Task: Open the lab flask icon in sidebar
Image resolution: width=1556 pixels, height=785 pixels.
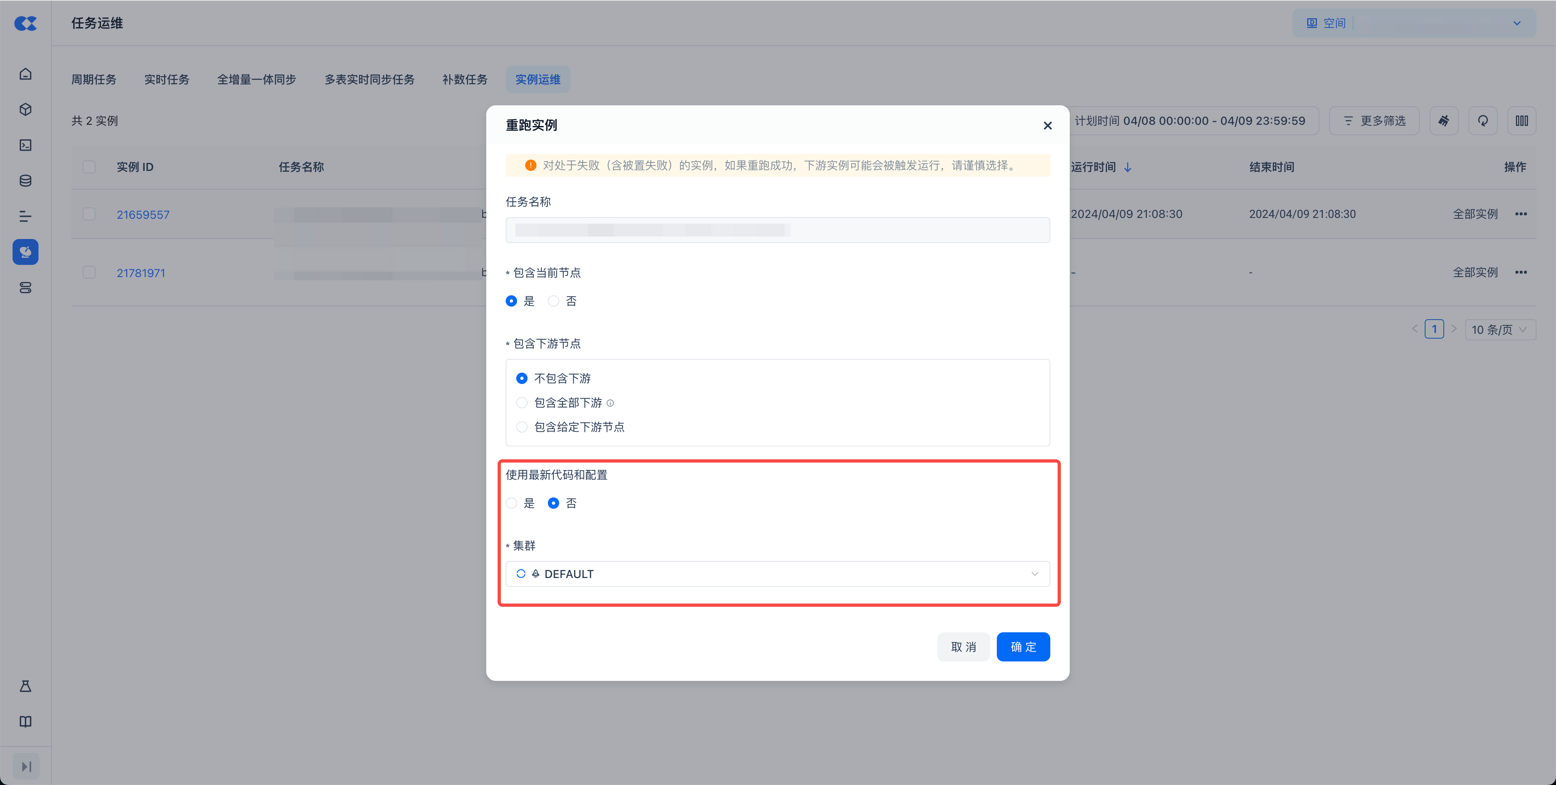Action: (x=26, y=686)
